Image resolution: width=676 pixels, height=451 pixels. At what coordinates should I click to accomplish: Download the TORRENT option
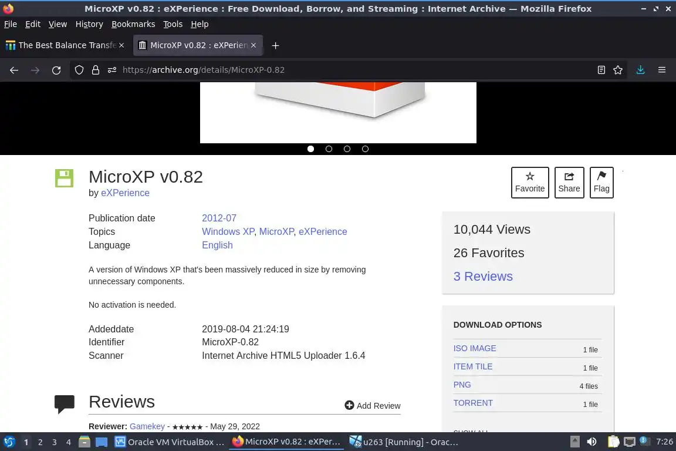click(473, 403)
